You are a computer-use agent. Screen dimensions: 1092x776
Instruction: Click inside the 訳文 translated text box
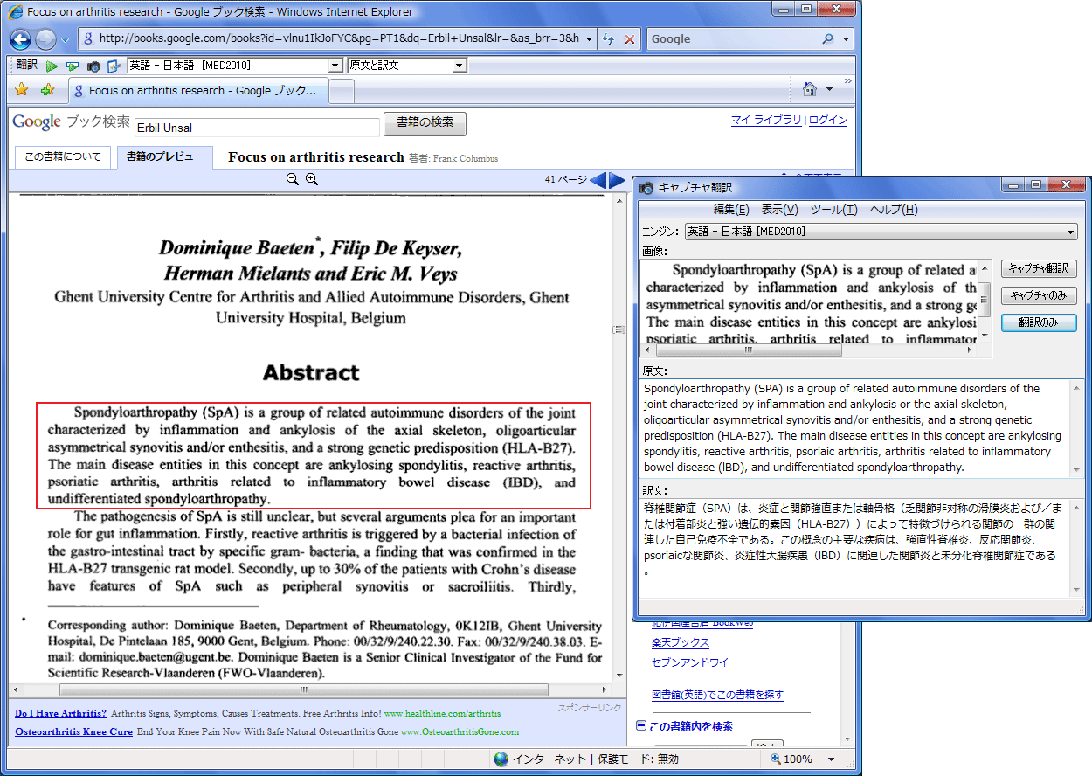854,548
